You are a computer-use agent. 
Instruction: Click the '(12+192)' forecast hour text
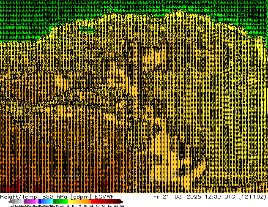tap(252, 196)
